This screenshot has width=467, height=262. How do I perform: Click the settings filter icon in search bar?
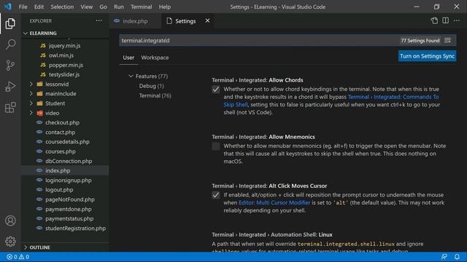447,41
